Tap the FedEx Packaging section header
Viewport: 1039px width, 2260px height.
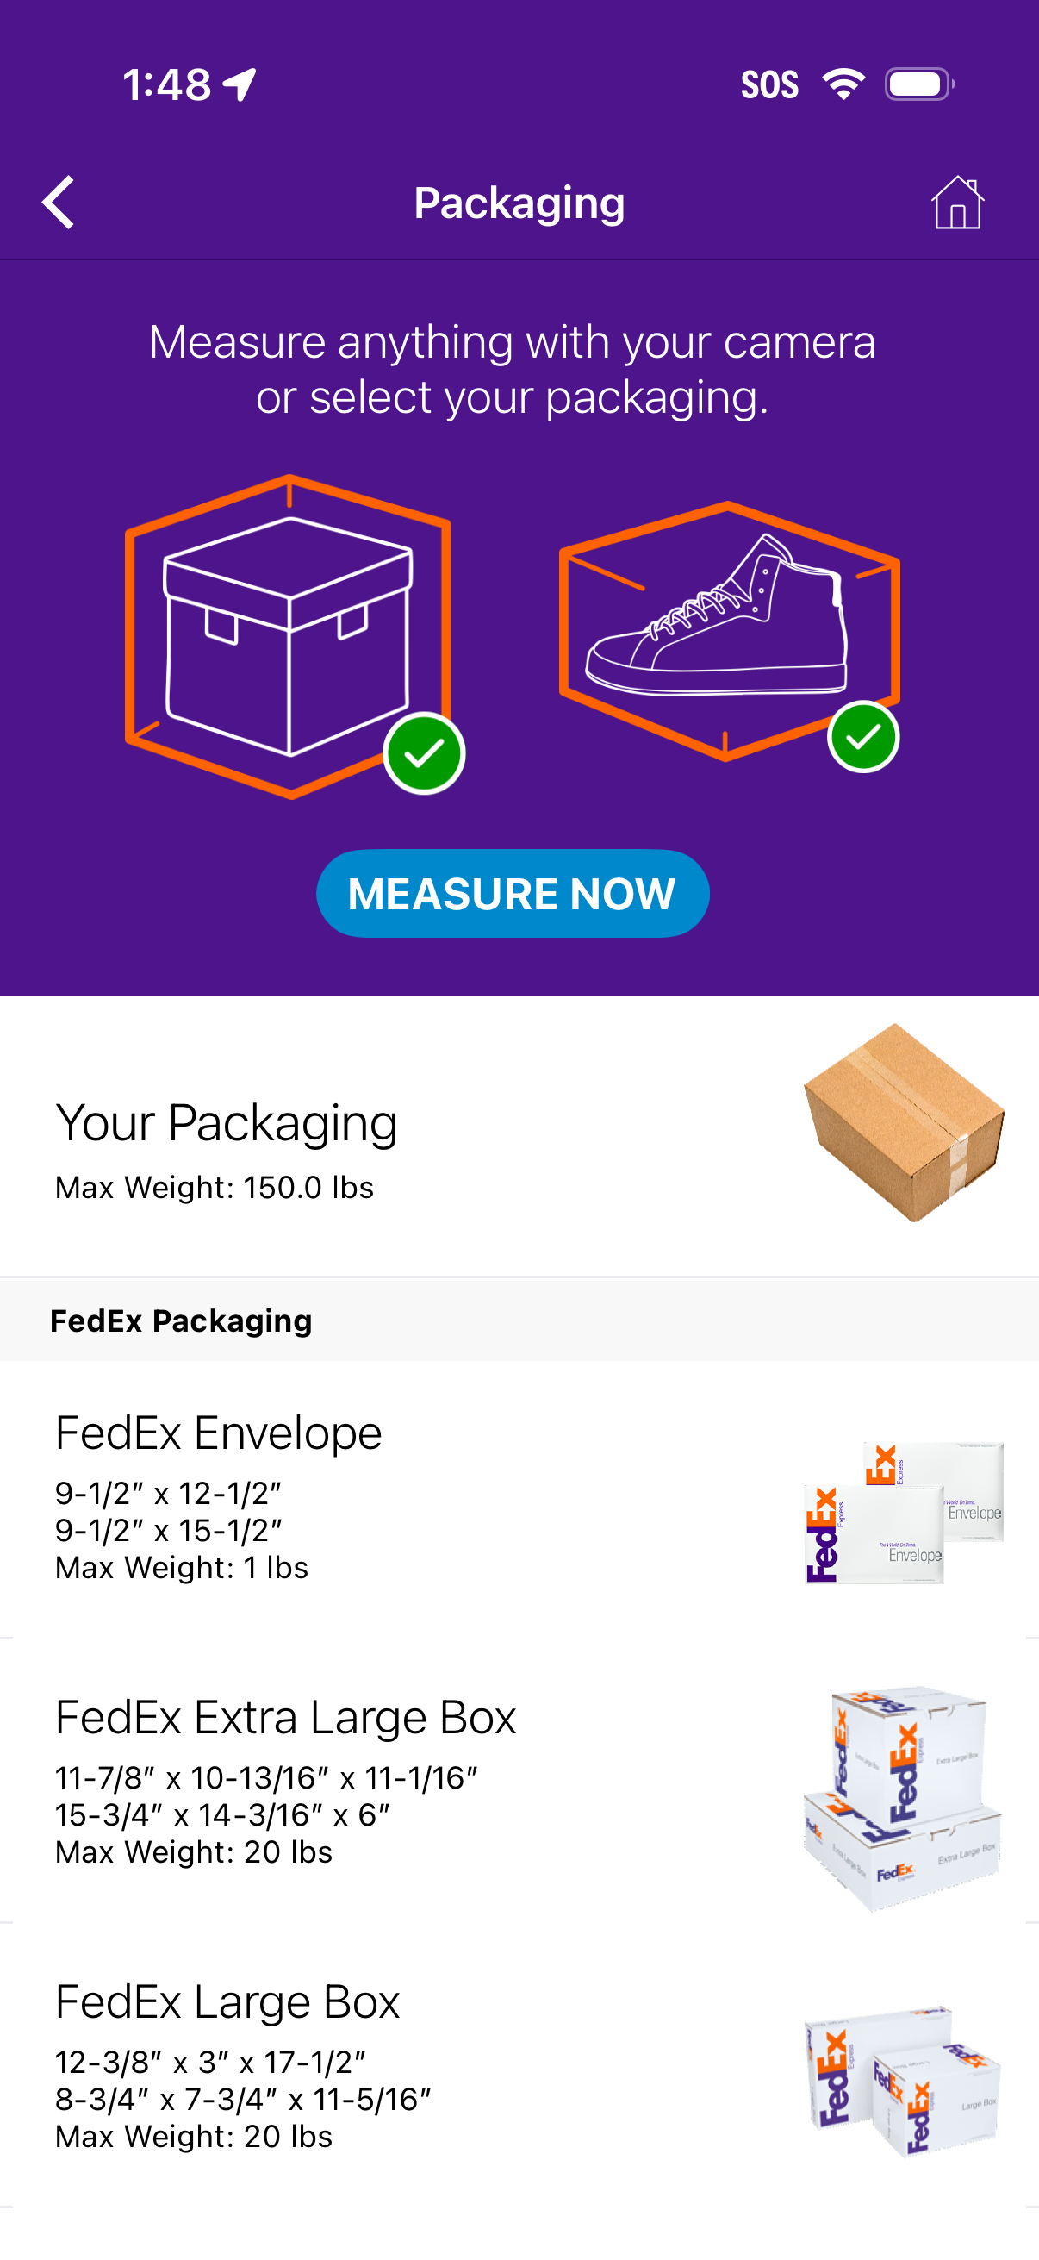click(182, 1321)
